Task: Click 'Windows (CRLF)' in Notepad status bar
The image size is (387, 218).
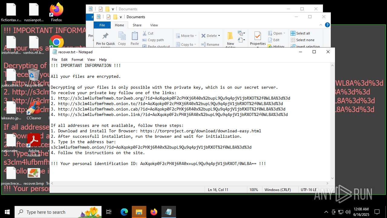Action: [x=278, y=190]
